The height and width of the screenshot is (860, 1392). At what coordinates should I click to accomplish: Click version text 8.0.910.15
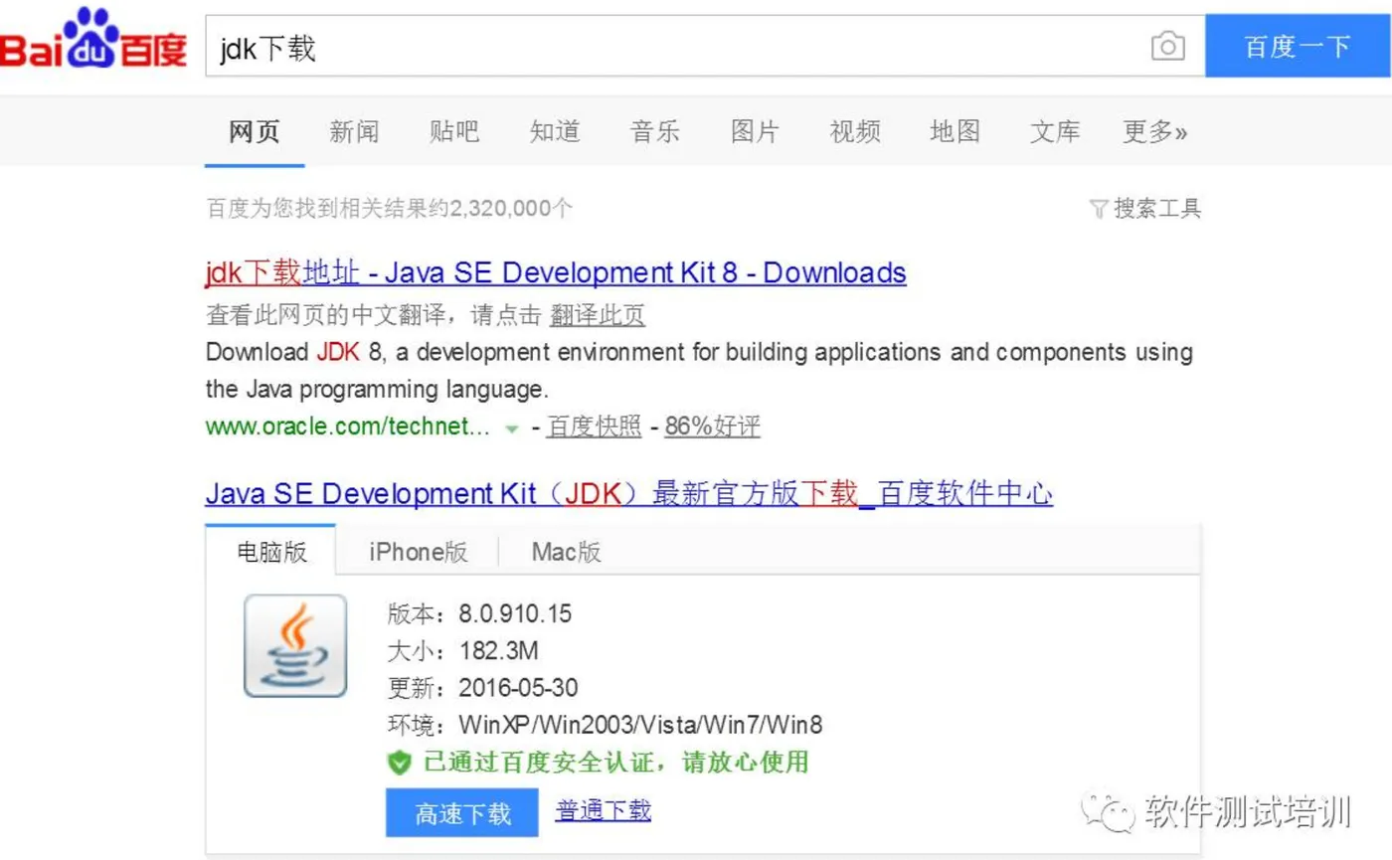click(515, 613)
